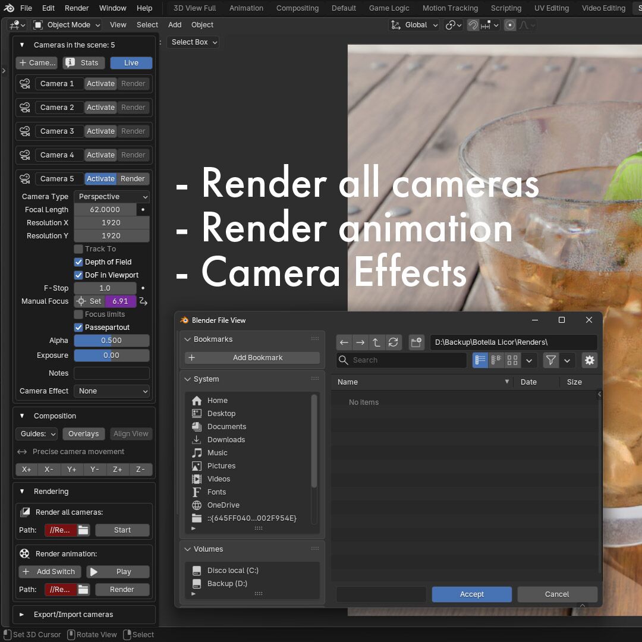
Task: Uncheck the Passepartout option
Action: click(78, 328)
